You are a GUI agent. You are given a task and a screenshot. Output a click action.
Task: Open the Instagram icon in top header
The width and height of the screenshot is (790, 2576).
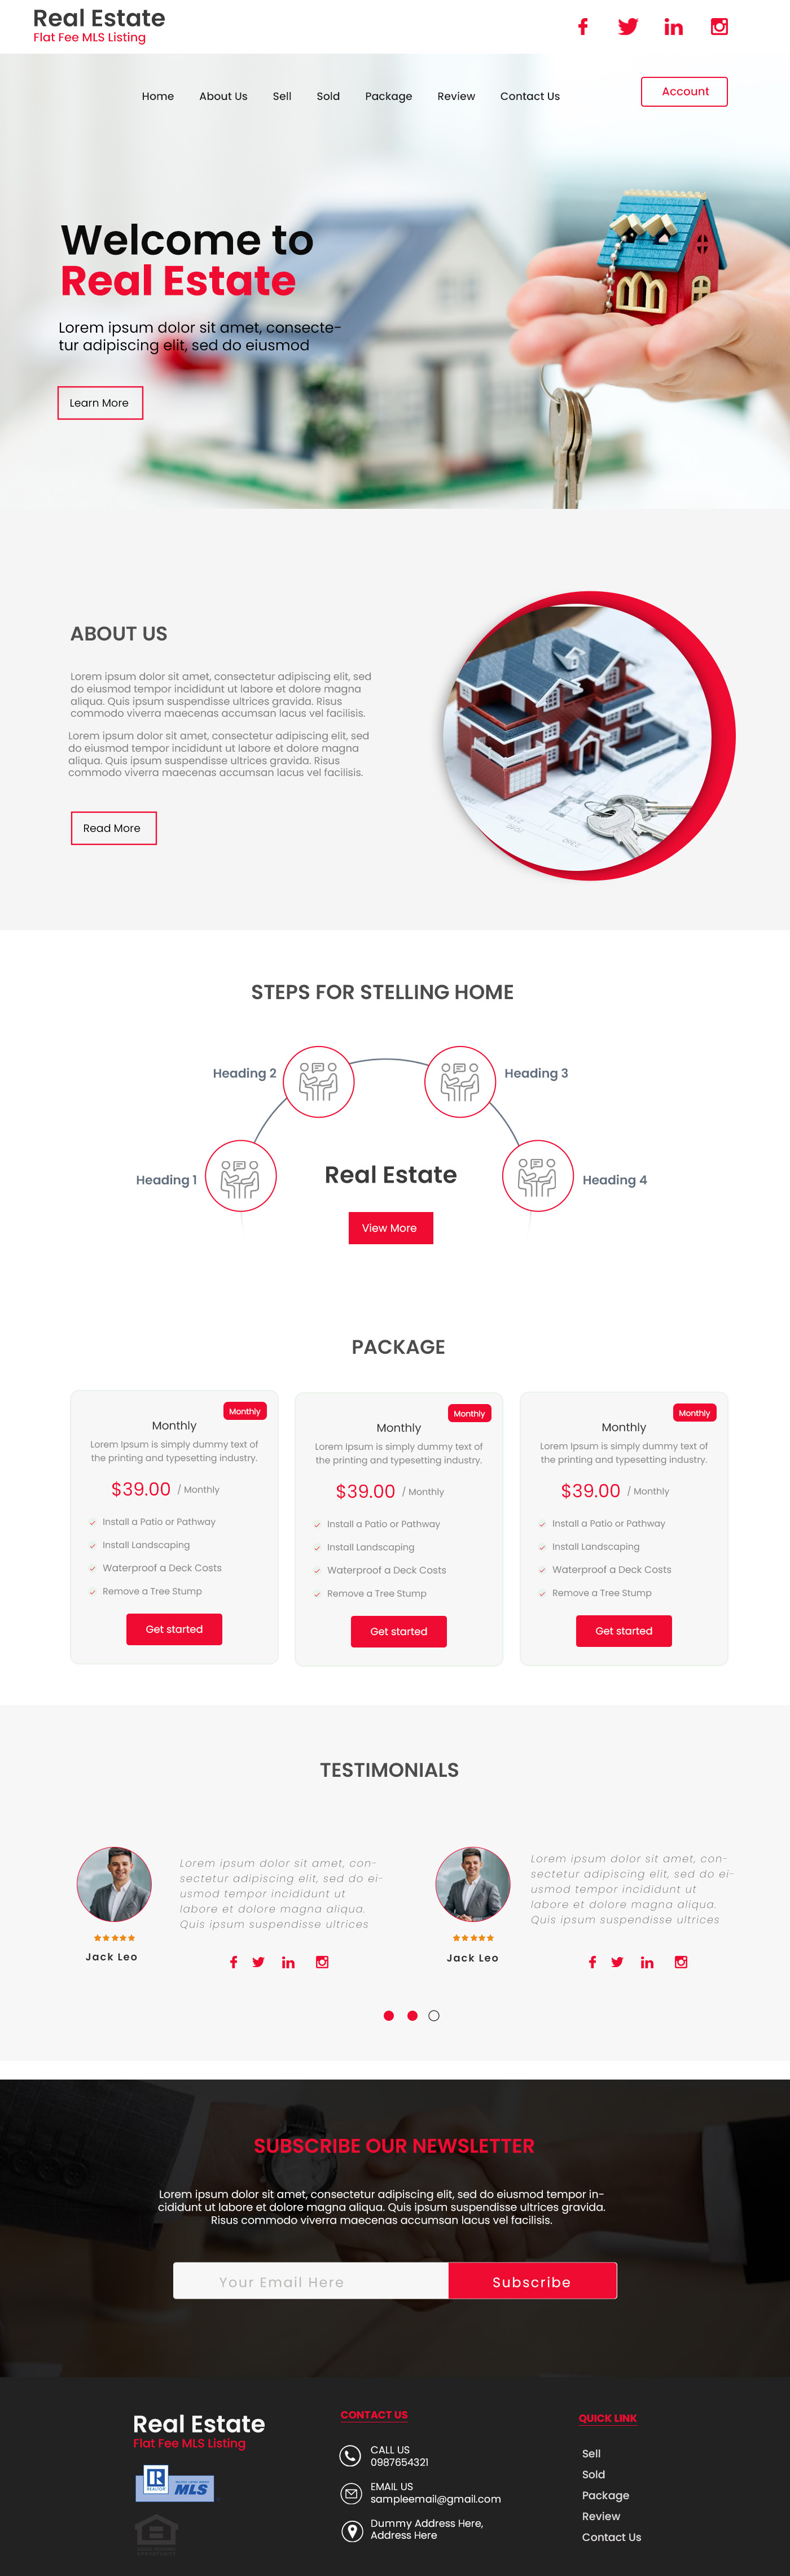719,26
